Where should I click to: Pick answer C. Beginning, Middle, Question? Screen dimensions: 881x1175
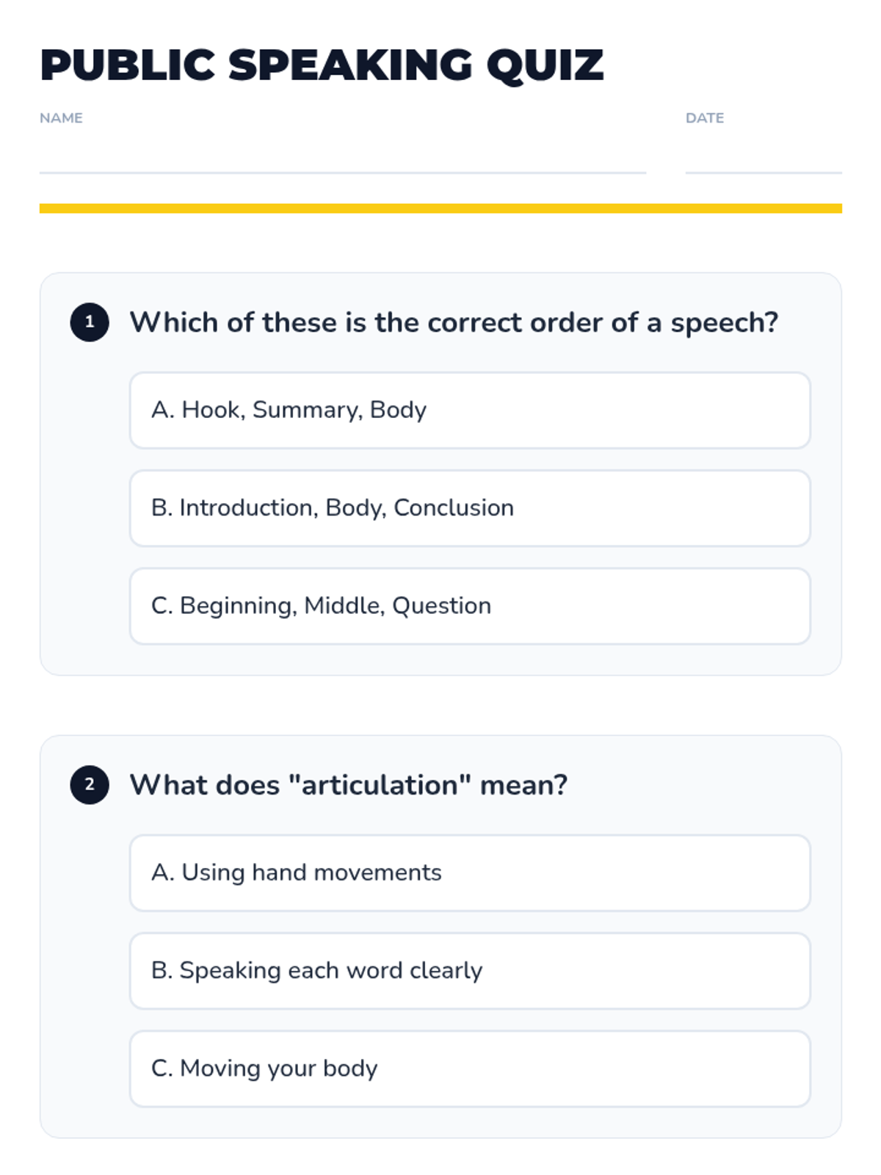(470, 606)
